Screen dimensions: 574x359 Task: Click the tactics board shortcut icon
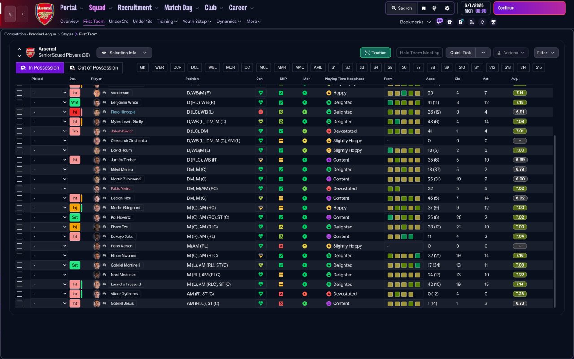pos(461,22)
